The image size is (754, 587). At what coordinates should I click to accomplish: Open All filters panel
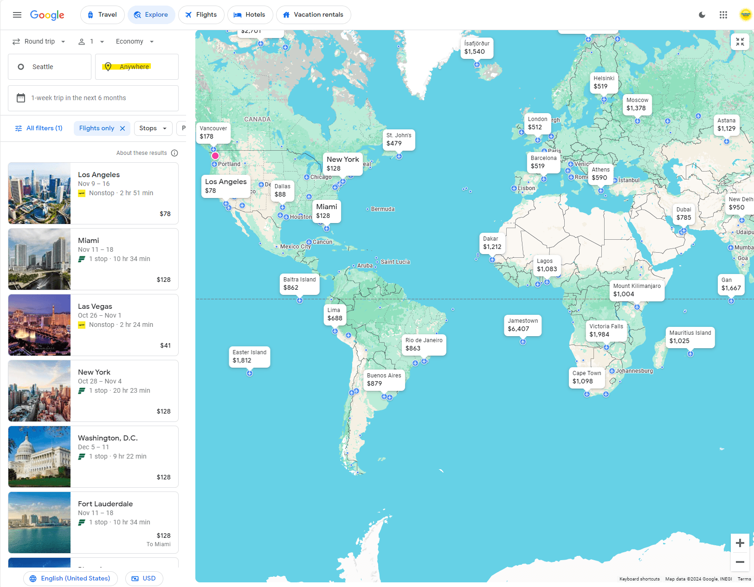point(39,128)
